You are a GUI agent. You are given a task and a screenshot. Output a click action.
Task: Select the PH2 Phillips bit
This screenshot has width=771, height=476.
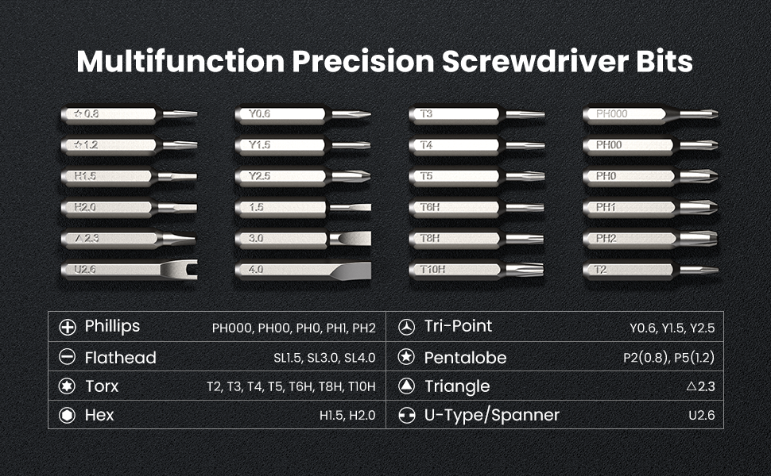click(x=650, y=239)
